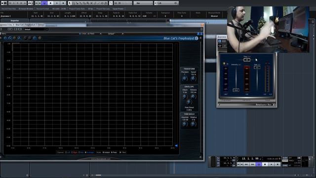The width and height of the screenshot is (316, 178).
Task: Click the Blue Cat's FreqAnalyst logo icon
Action: point(197,38)
